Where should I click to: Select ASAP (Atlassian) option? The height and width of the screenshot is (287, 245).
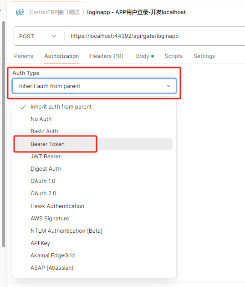pos(94,267)
